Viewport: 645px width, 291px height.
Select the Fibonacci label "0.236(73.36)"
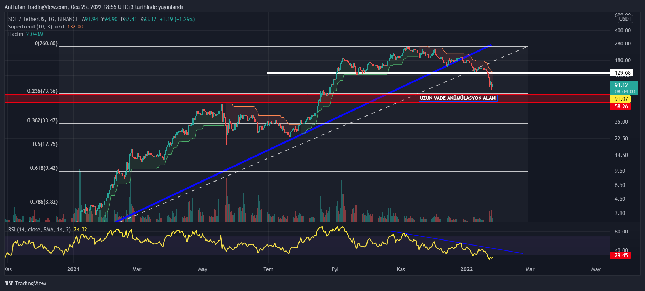[42, 91]
